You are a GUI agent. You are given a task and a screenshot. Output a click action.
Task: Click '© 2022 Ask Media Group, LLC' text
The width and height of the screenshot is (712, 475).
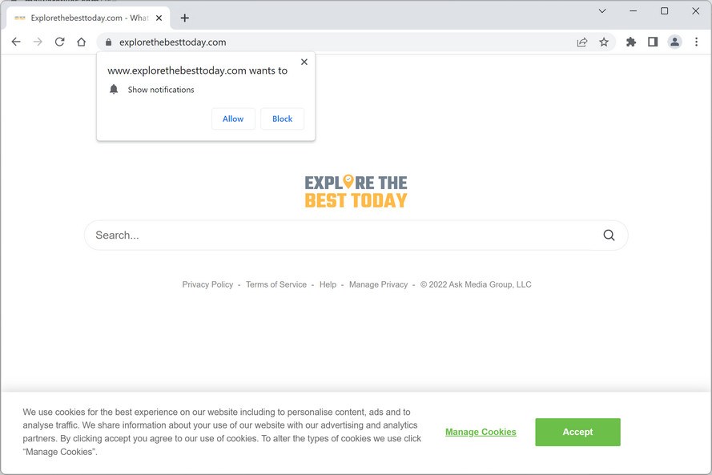[476, 284]
